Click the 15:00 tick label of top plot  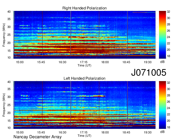pos(20,62)
